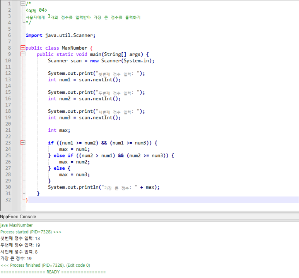
Task: Click the closing red brace on line 32
Action: 27,200
